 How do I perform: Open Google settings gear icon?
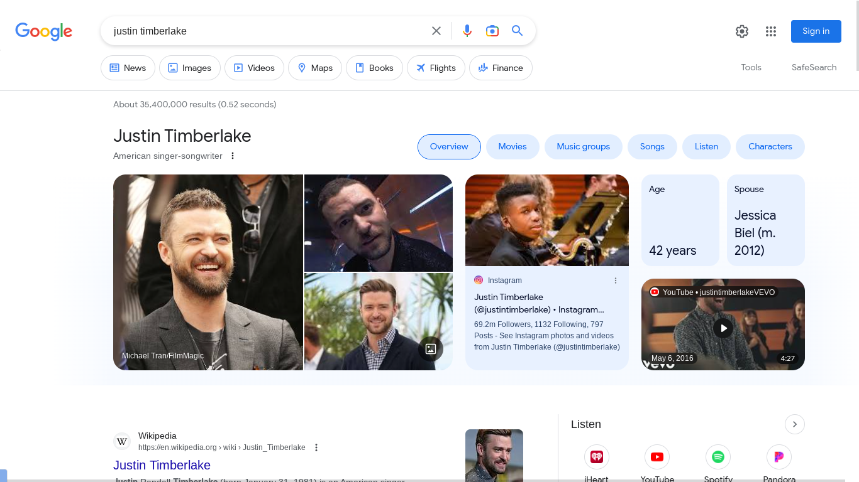[x=742, y=31]
